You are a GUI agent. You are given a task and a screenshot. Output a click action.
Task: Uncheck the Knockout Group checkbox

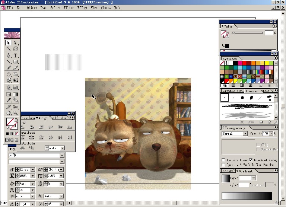click(x=251, y=160)
